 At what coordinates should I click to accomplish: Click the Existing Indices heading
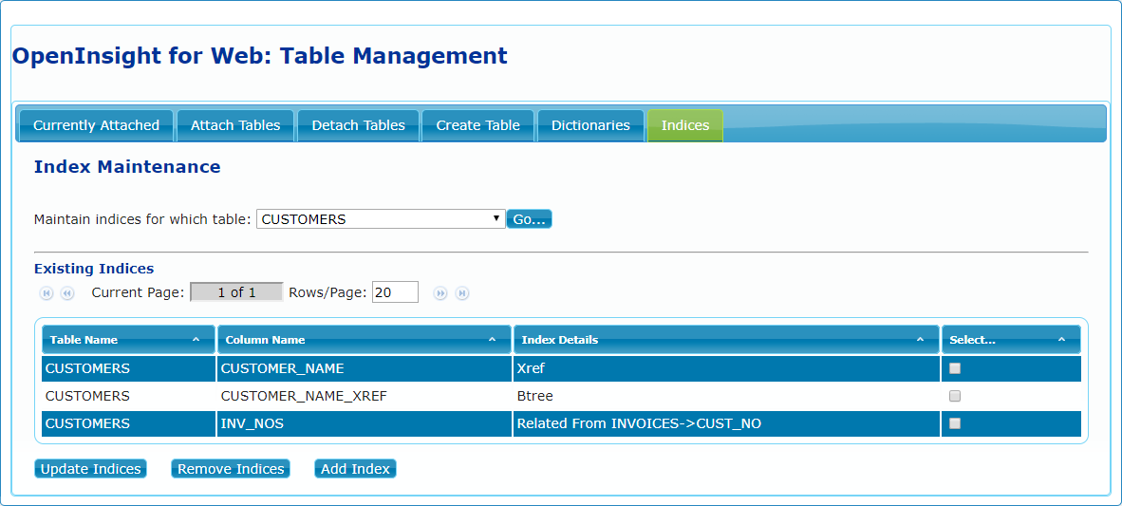point(94,269)
